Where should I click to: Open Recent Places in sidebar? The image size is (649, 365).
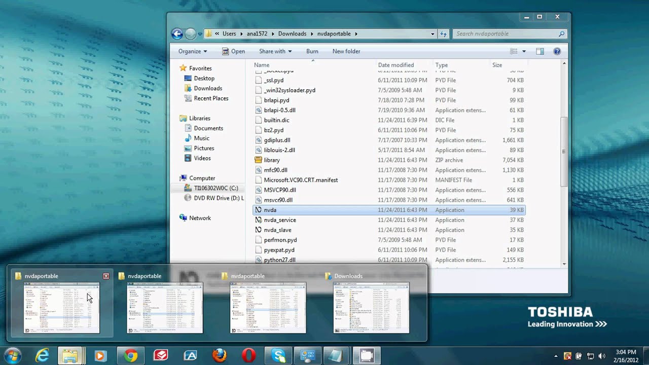coord(206,98)
